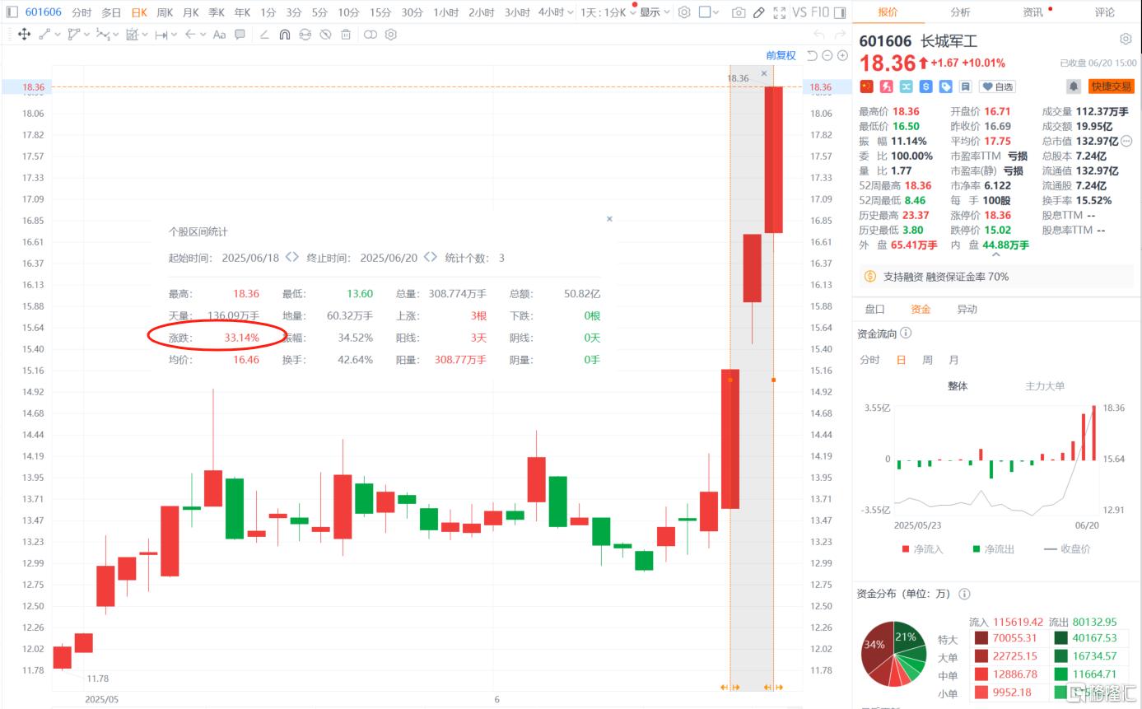Click 资金流向 info circle icon
This screenshot has width=1142, height=709.
click(906, 333)
